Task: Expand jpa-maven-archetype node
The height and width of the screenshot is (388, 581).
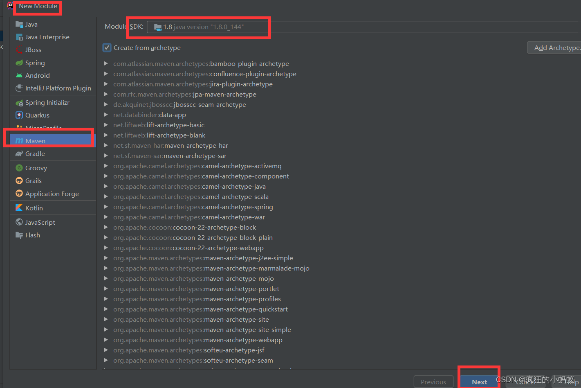Action: [x=106, y=95]
